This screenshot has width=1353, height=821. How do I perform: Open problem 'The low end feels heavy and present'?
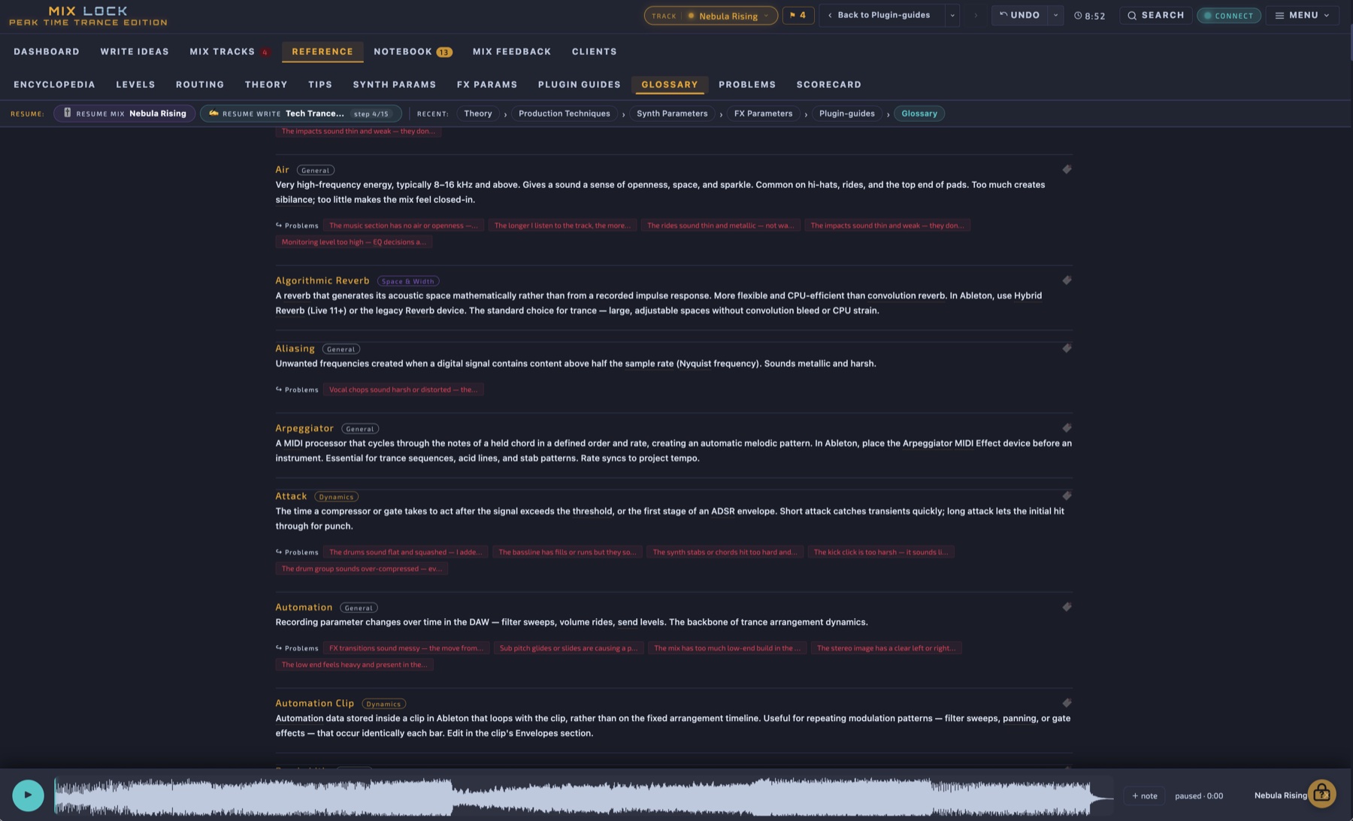point(354,665)
